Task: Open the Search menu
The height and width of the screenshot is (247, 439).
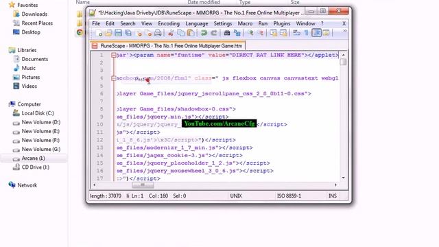Action: pyautogui.click(x=128, y=23)
